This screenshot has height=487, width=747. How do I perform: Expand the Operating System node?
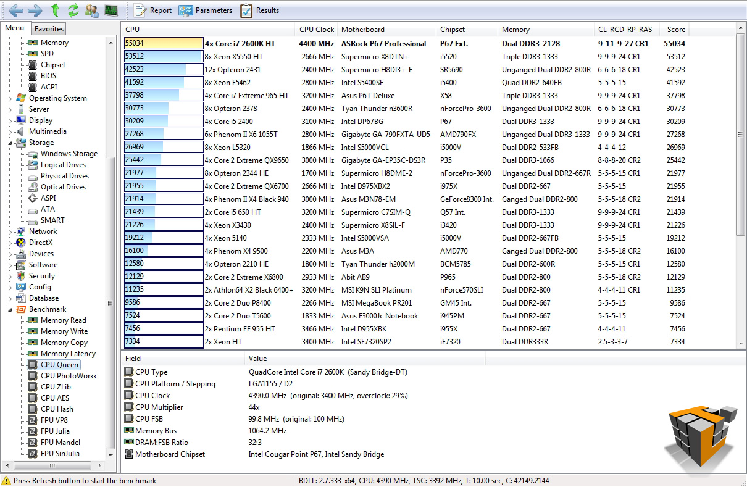tap(10, 99)
